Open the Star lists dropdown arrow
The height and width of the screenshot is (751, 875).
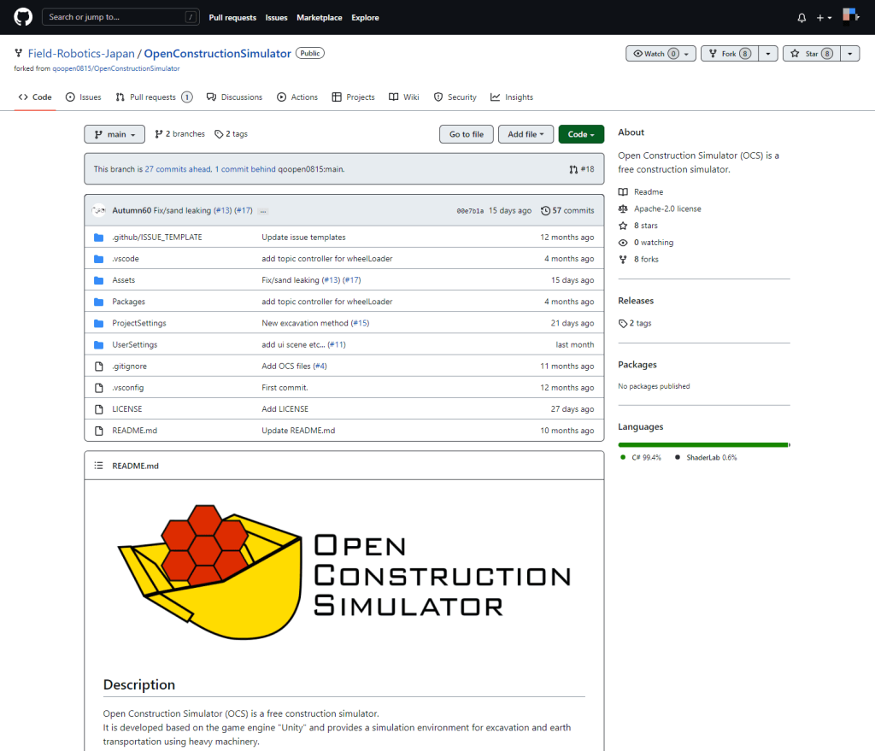[x=850, y=54]
